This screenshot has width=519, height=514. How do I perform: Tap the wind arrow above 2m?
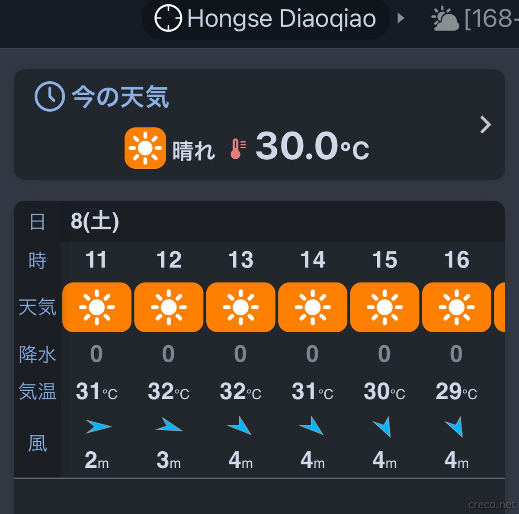tap(98, 427)
